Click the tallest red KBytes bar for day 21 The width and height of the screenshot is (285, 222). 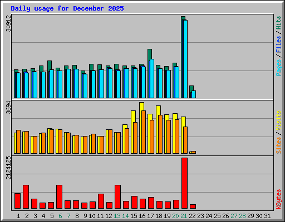[x=185, y=183]
